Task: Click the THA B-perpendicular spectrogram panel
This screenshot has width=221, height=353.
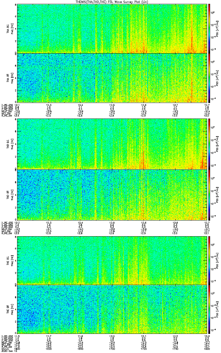Action: [112, 28]
